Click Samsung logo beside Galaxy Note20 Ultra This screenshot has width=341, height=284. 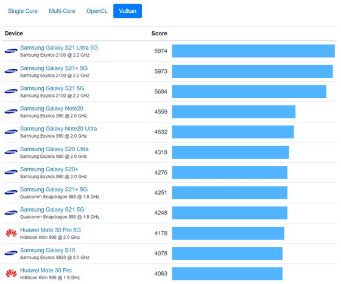11,132
